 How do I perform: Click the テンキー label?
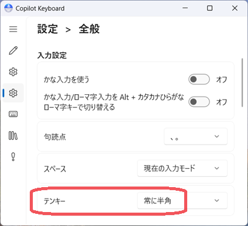click(x=55, y=201)
